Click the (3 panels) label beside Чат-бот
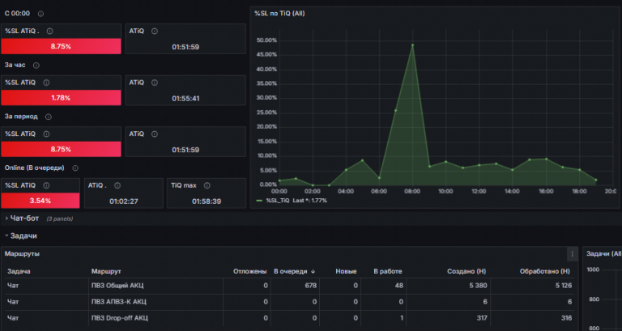 point(59,219)
